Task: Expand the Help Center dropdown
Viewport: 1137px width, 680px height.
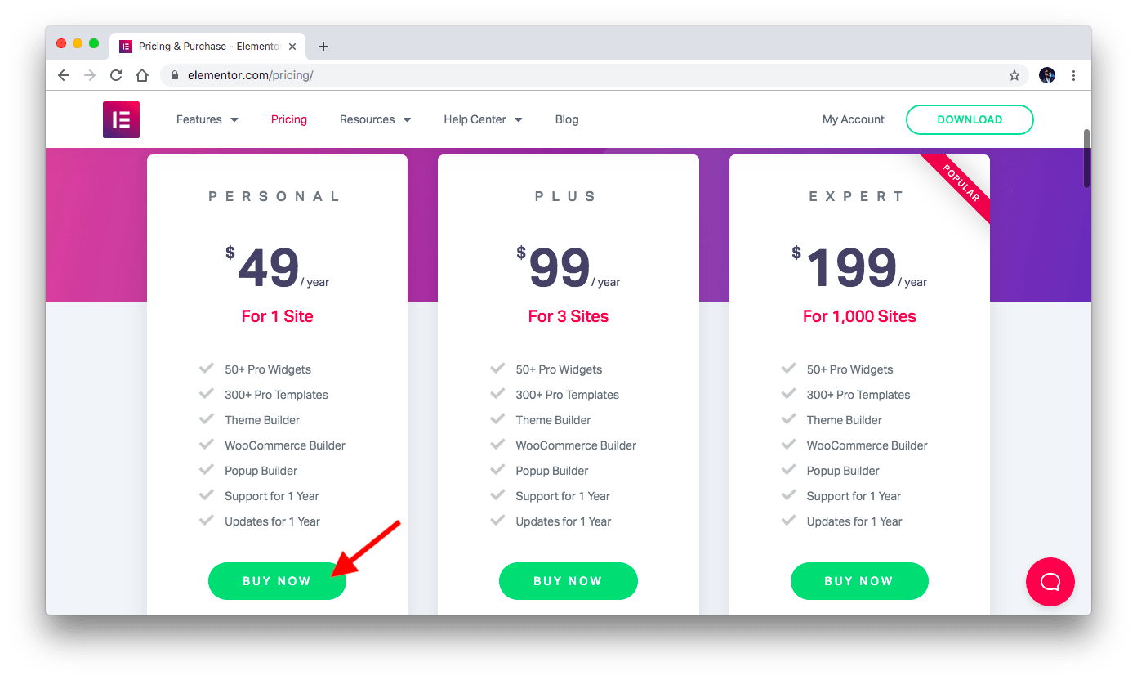Action: [483, 119]
